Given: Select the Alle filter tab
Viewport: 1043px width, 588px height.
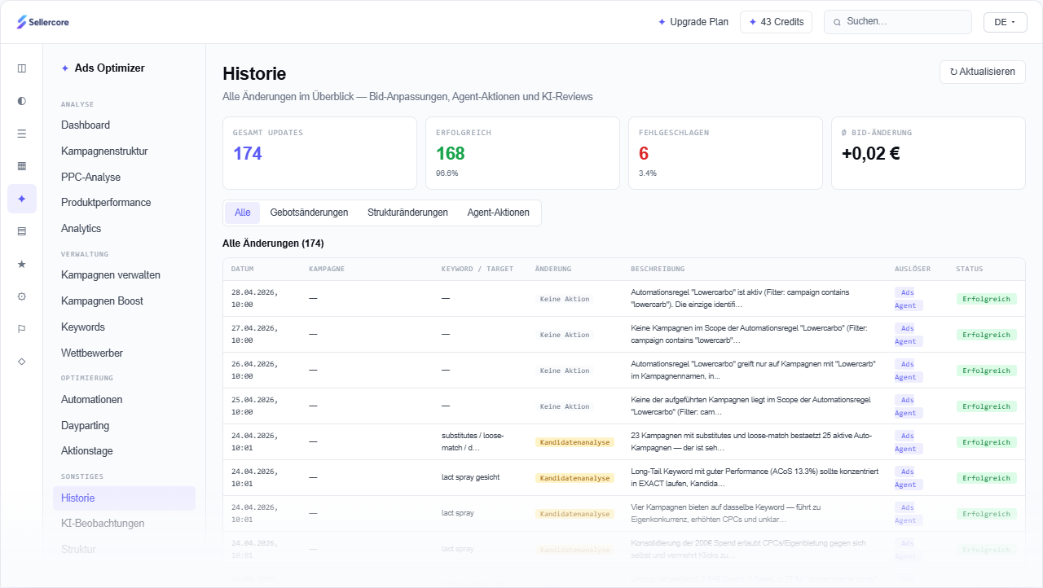Looking at the screenshot, I should (242, 213).
